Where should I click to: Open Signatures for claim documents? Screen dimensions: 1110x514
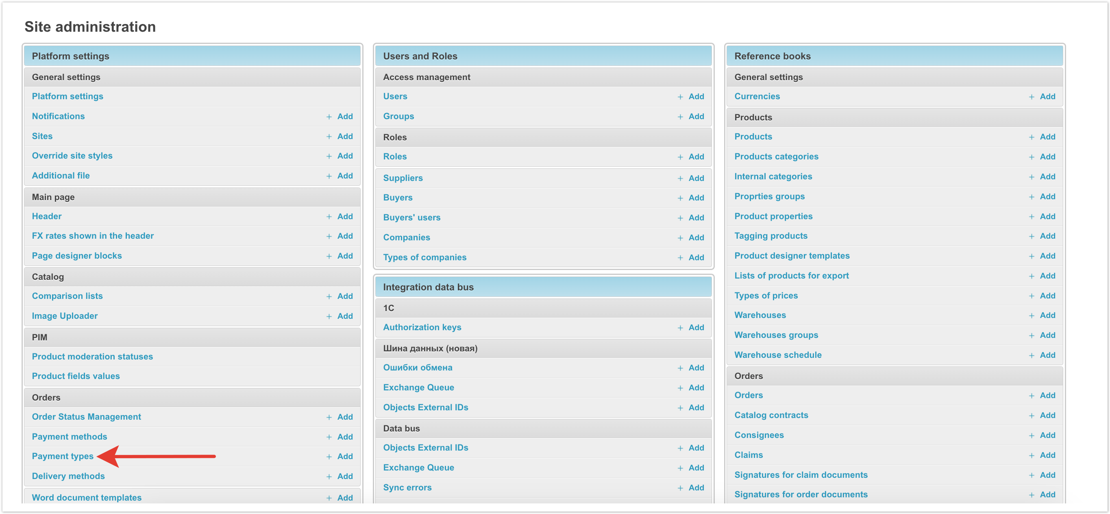801,475
